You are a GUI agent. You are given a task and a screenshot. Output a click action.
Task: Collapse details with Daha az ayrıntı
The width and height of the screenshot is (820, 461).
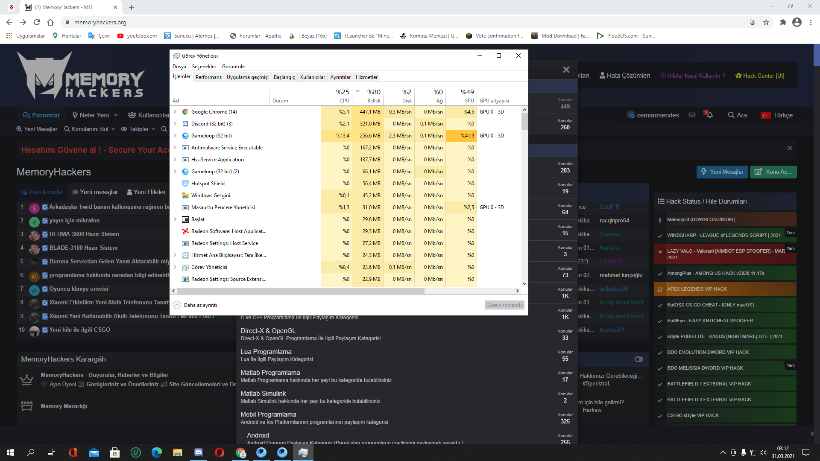pos(195,305)
